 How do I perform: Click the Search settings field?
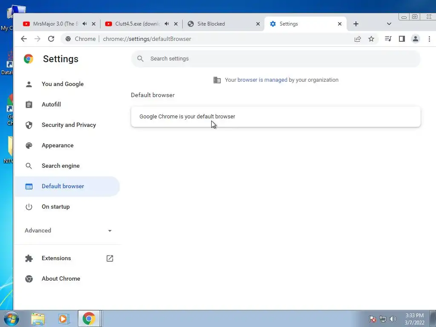coord(276,59)
